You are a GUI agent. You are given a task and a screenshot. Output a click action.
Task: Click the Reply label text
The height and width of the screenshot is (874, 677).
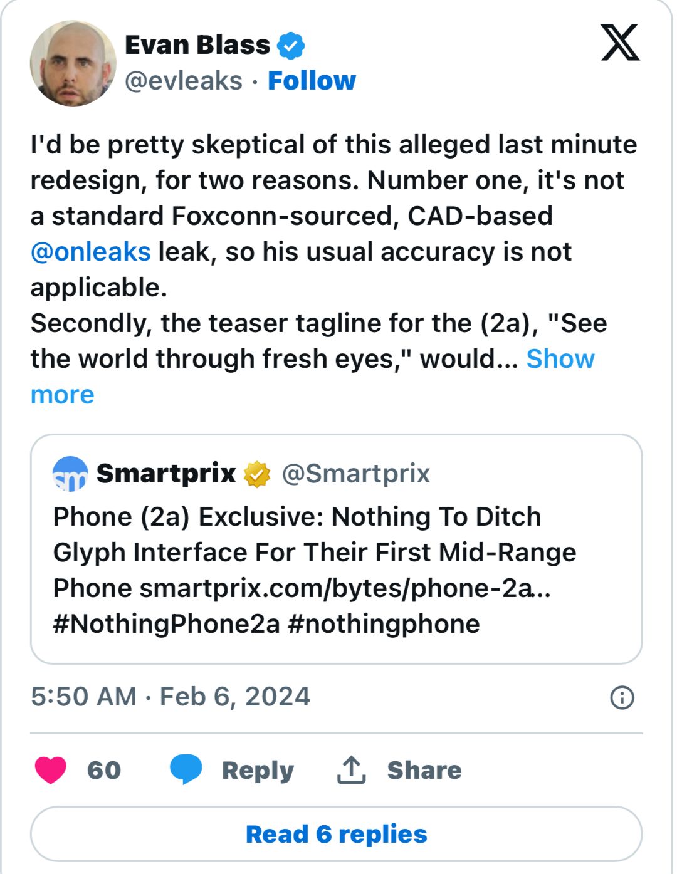click(258, 770)
